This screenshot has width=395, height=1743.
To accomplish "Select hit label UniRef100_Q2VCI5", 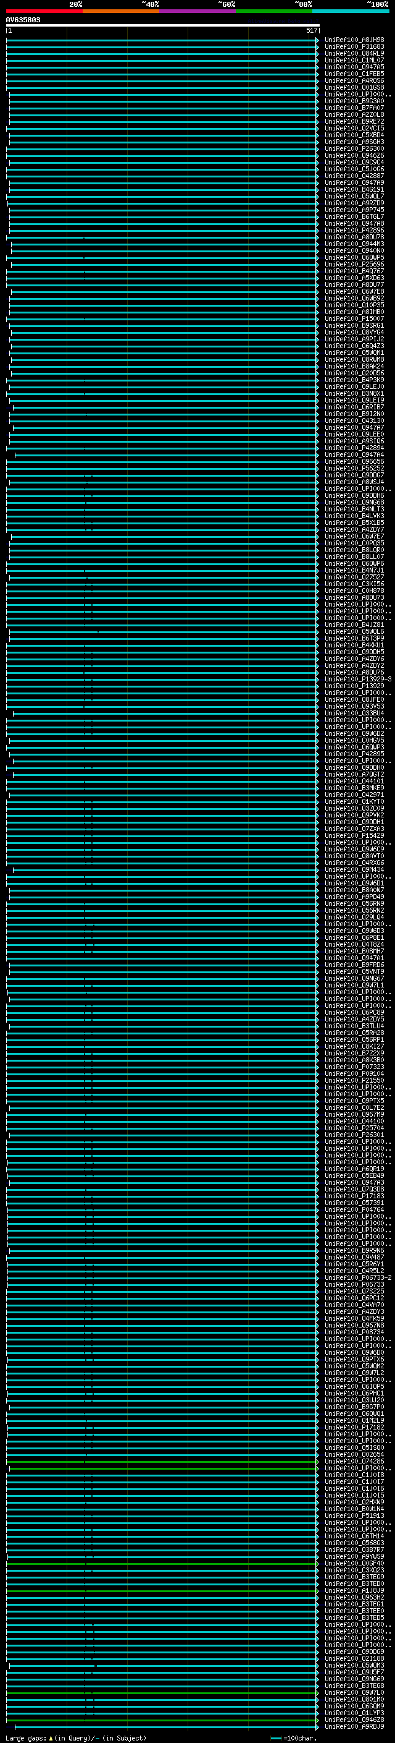I will click(354, 128).
